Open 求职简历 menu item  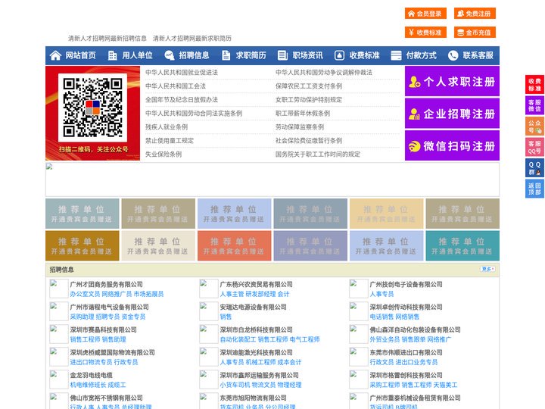(251, 55)
